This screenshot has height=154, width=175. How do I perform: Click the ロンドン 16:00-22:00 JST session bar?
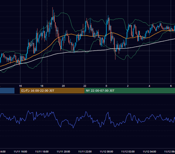[52, 91]
